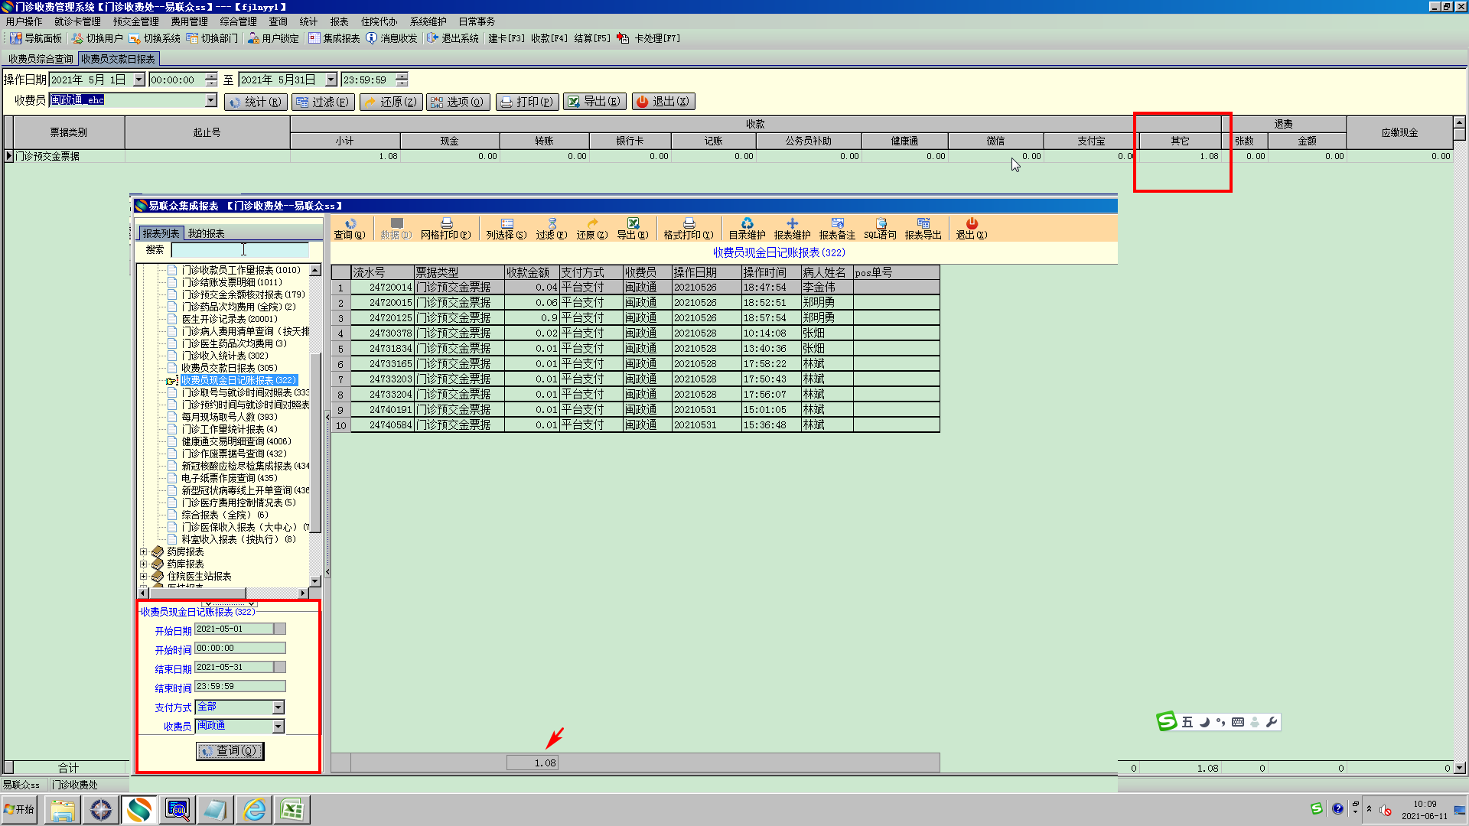Open the start date calendar dropdown
This screenshot has width=1469, height=826.
coord(280,629)
